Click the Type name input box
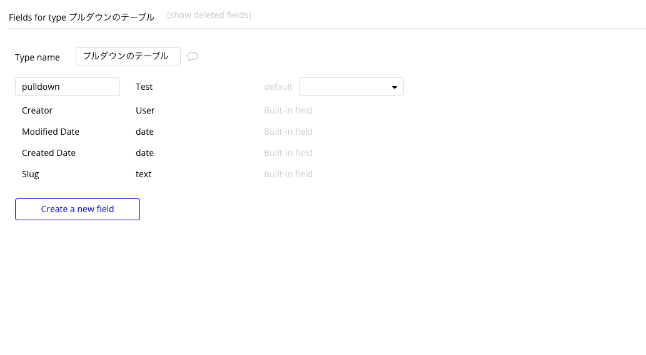The image size is (646, 355). 128,57
